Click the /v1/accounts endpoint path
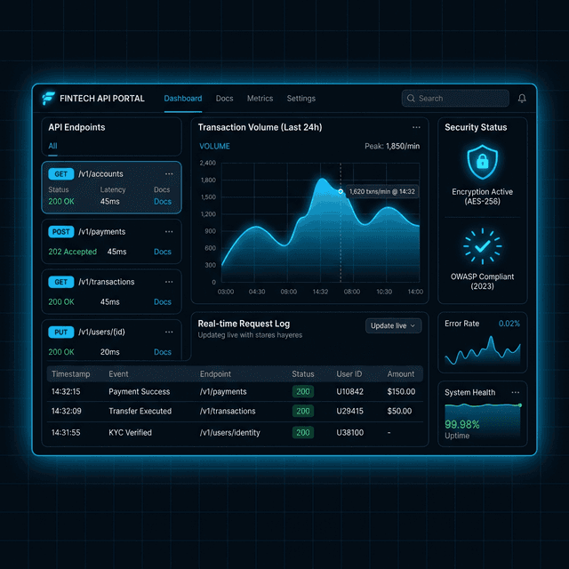The height and width of the screenshot is (569, 569). [x=100, y=174]
